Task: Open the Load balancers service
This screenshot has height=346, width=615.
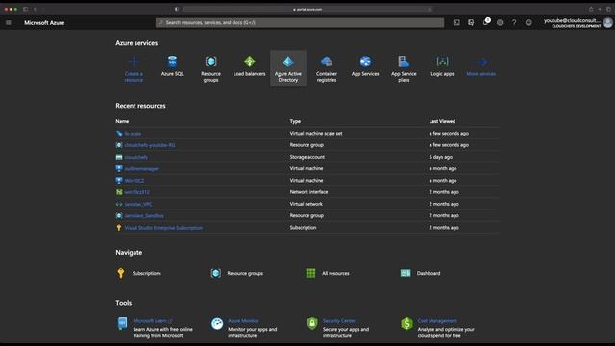Action: coord(250,66)
